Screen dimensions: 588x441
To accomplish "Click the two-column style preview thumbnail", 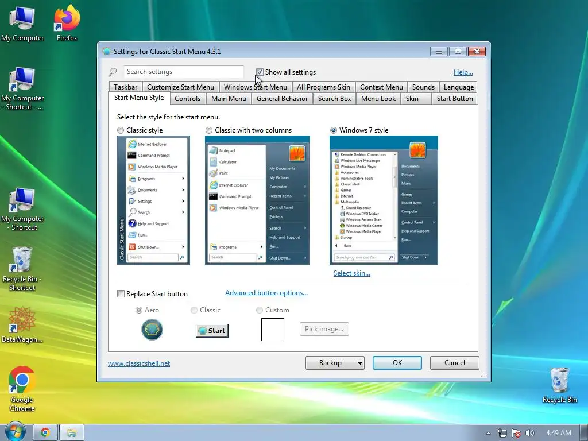I will coord(257,200).
